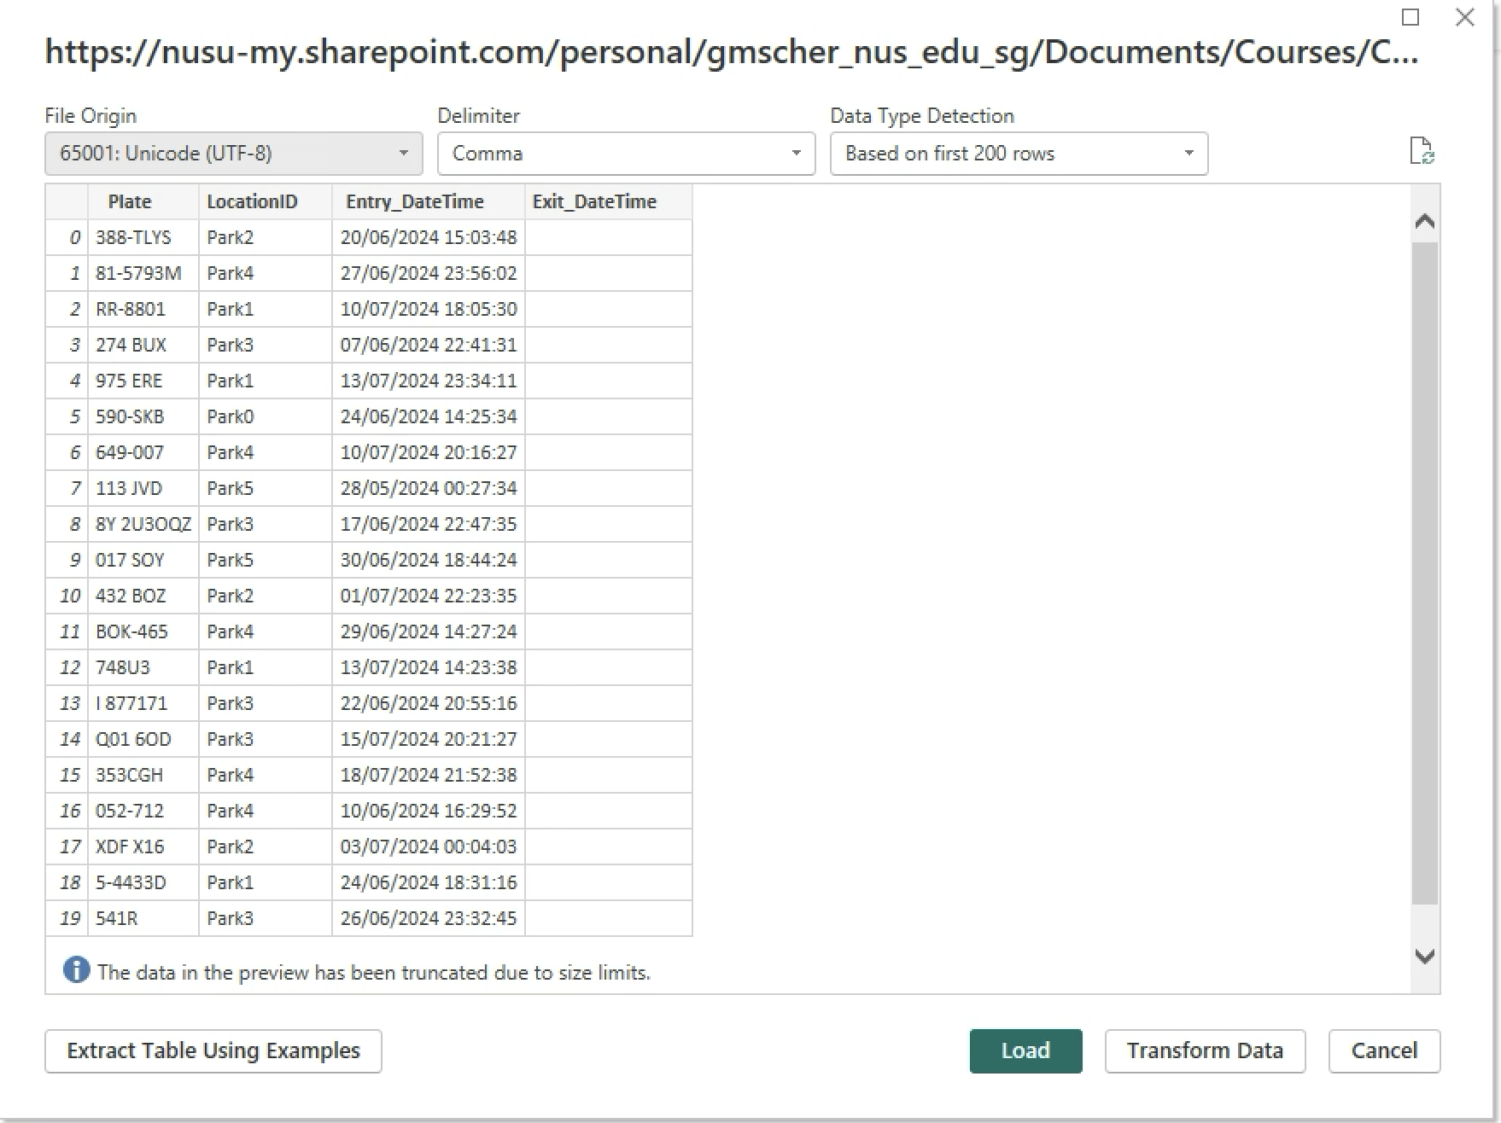
Task: Click the Exit_DateTime column header
Action: 594,201
